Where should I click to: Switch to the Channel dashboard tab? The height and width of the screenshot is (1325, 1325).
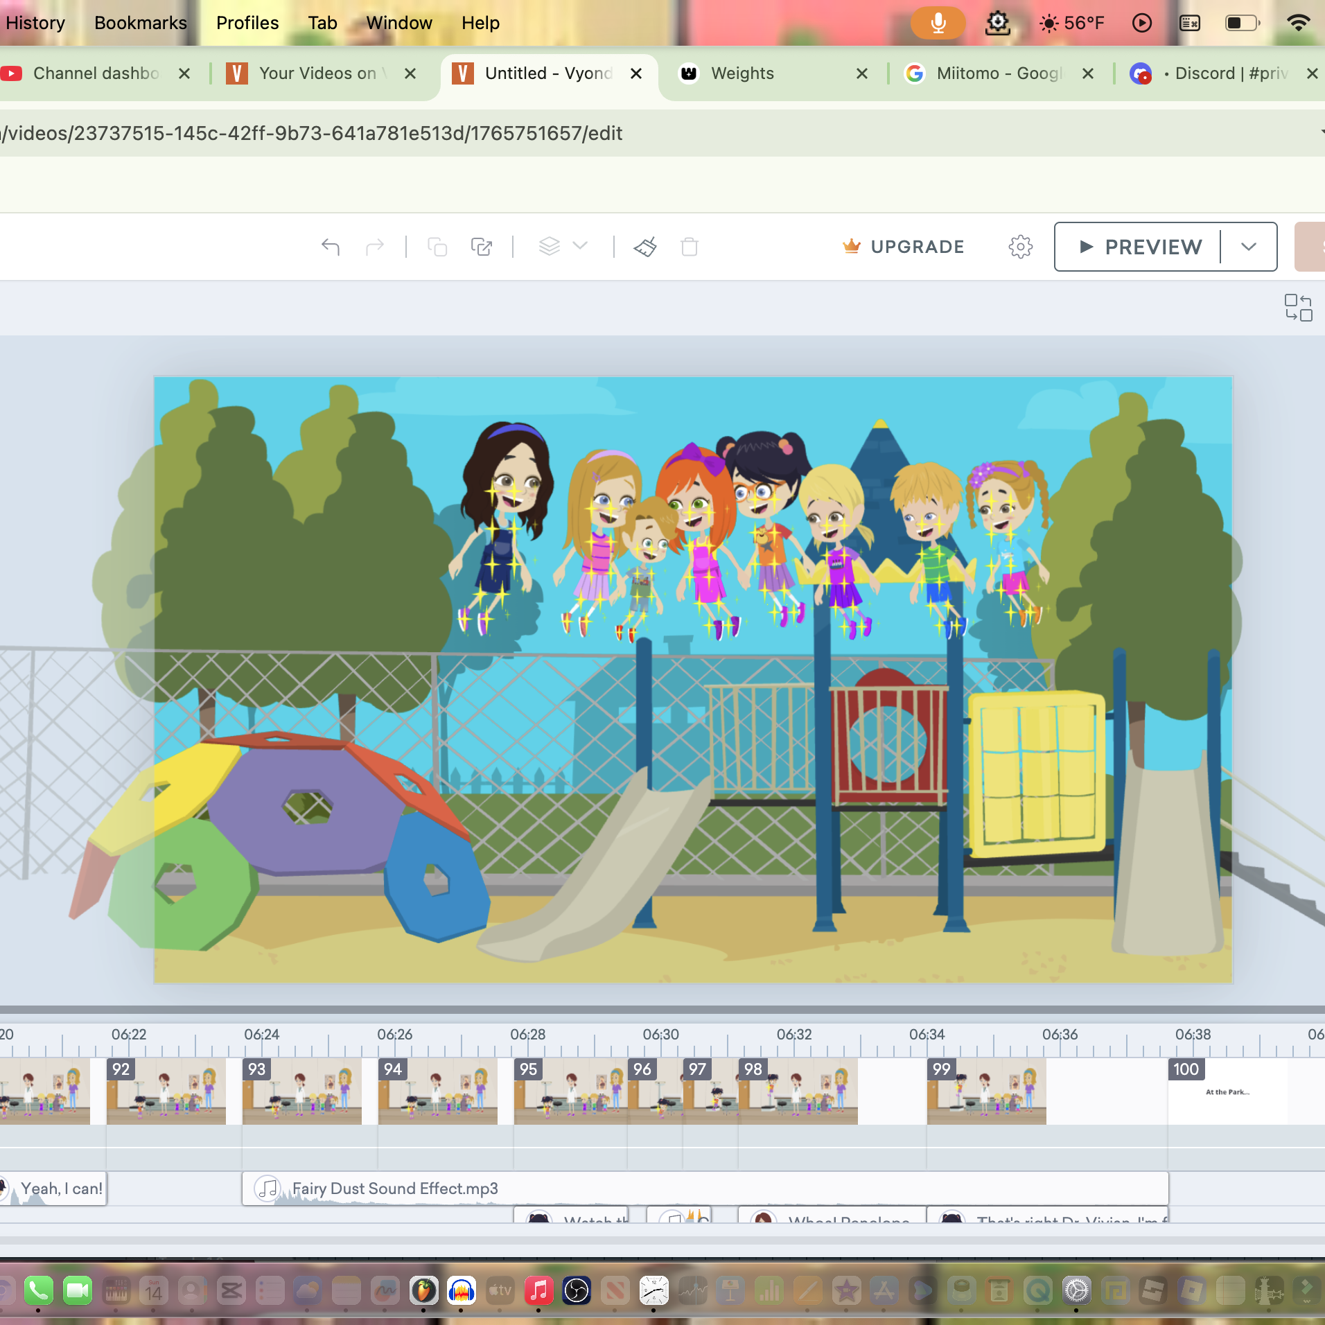click(96, 73)
